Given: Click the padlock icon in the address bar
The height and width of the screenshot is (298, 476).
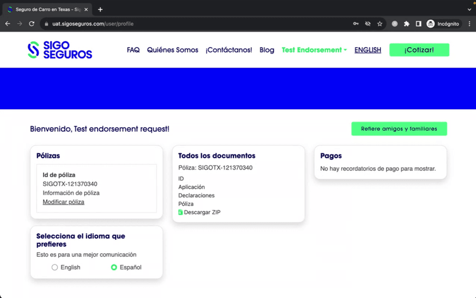Looking at the screenshot, I should tap(46, 24).
